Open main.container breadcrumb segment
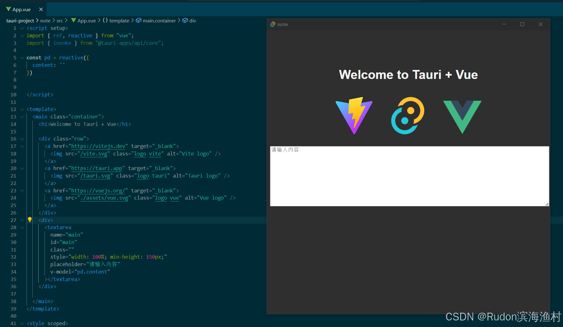Screen dimensions: 563x327 tap(159, 21)
